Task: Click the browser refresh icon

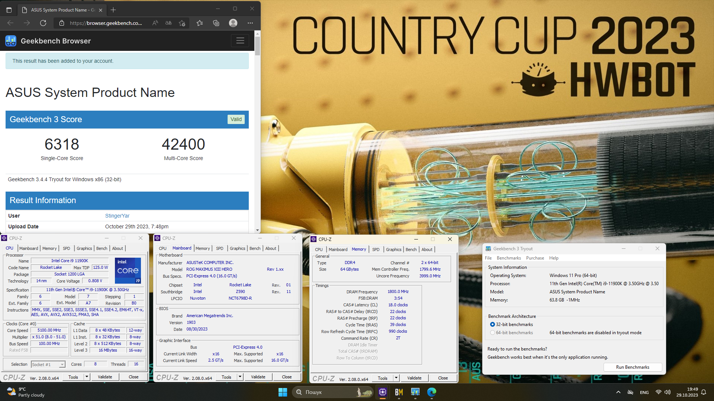Action: pos(43,23)
